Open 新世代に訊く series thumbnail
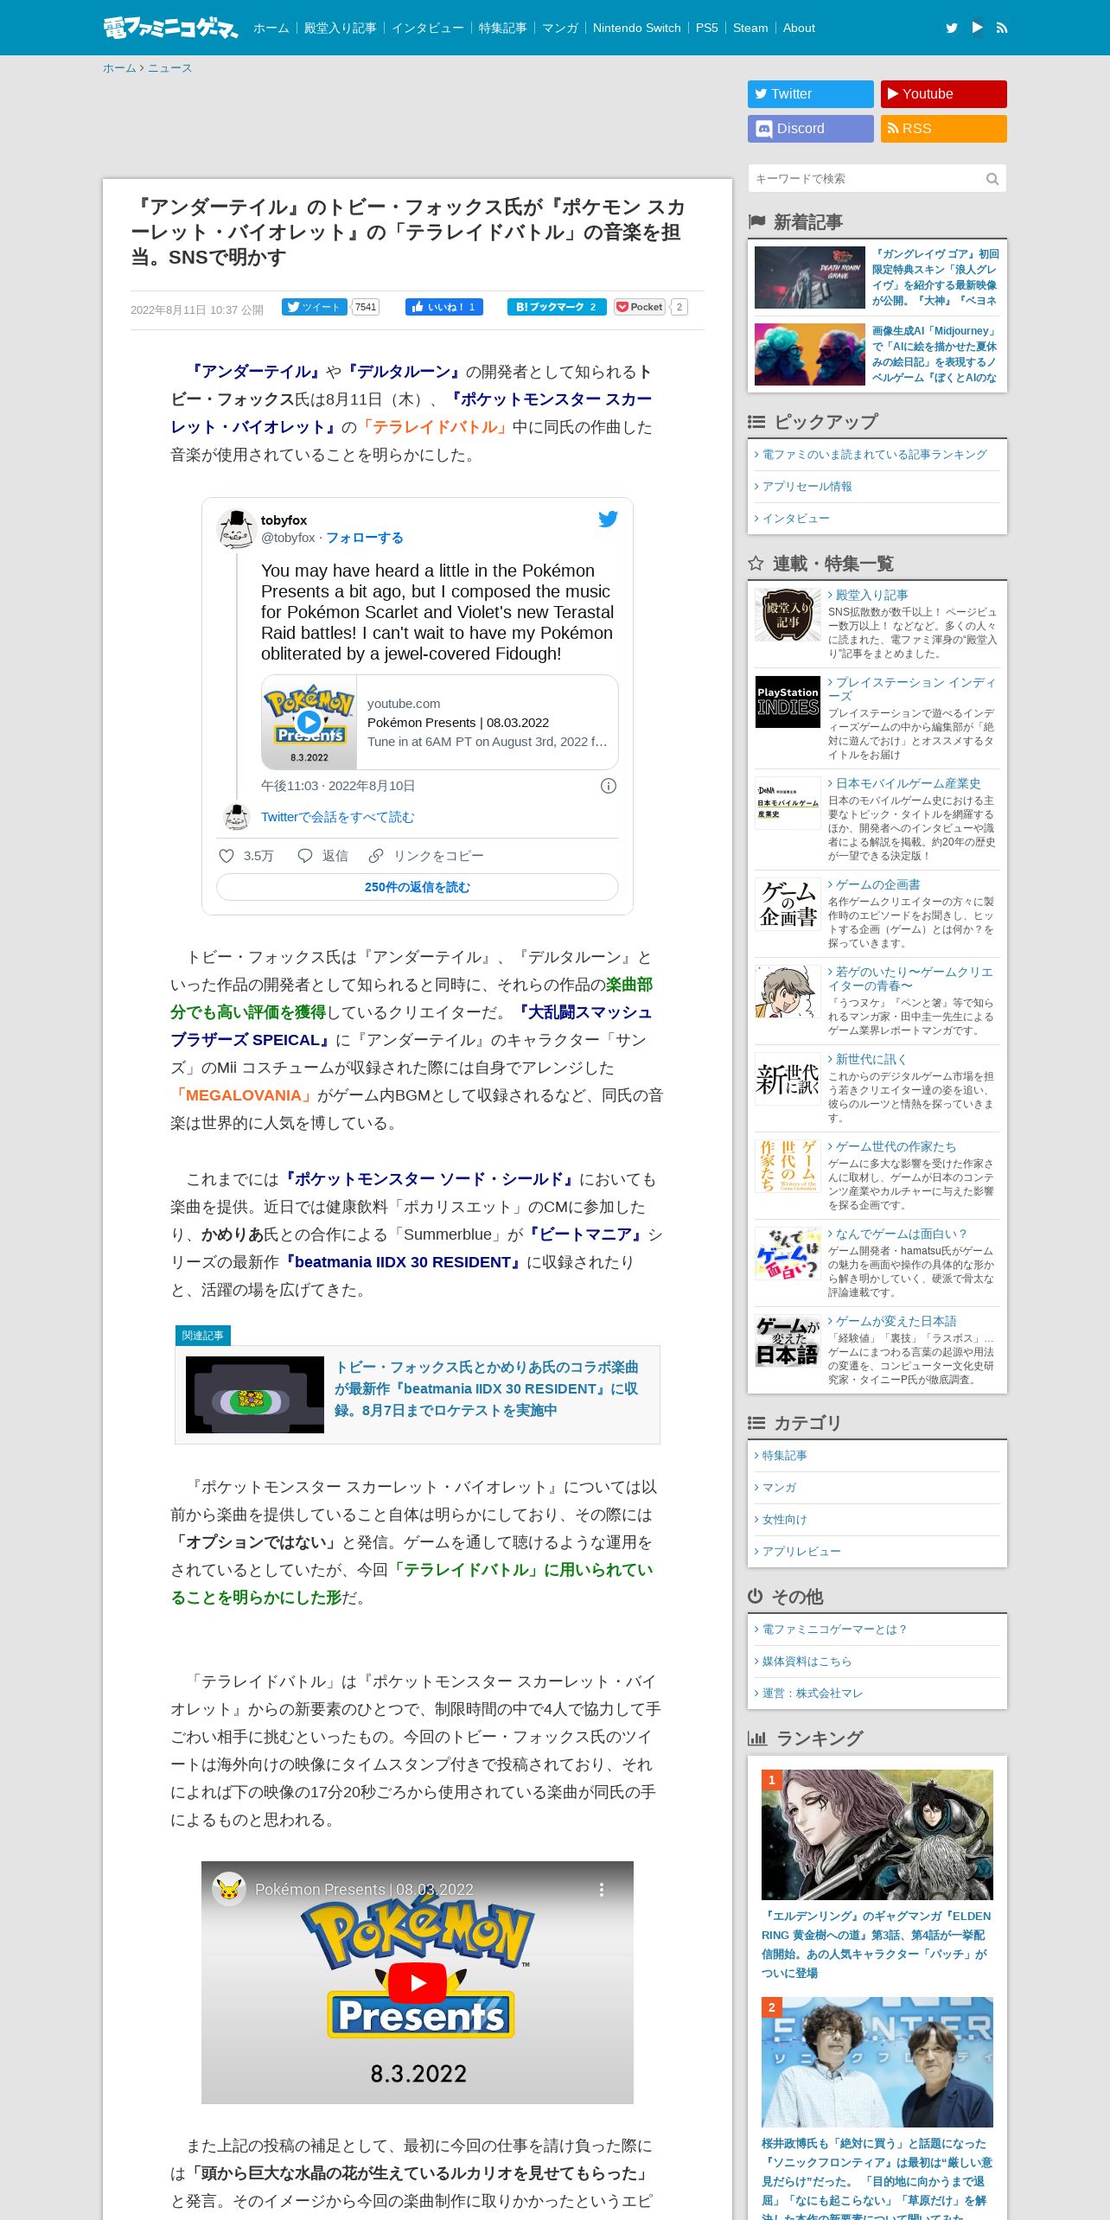 [x=788, y=1079]
